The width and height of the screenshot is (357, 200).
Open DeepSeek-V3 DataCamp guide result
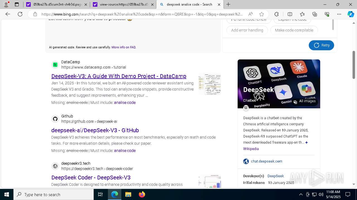click(119, 76)
